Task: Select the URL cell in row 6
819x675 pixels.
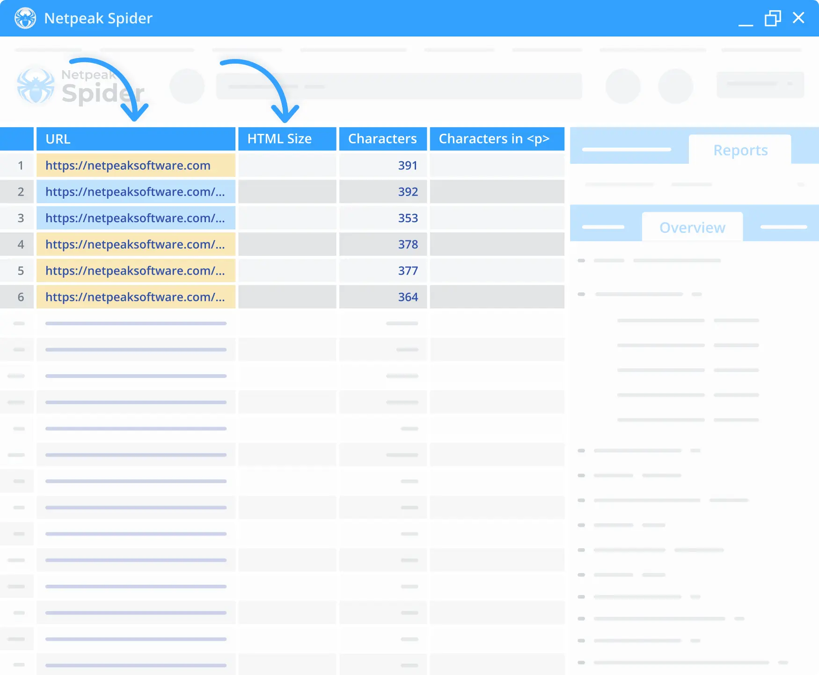Action: 136,297
